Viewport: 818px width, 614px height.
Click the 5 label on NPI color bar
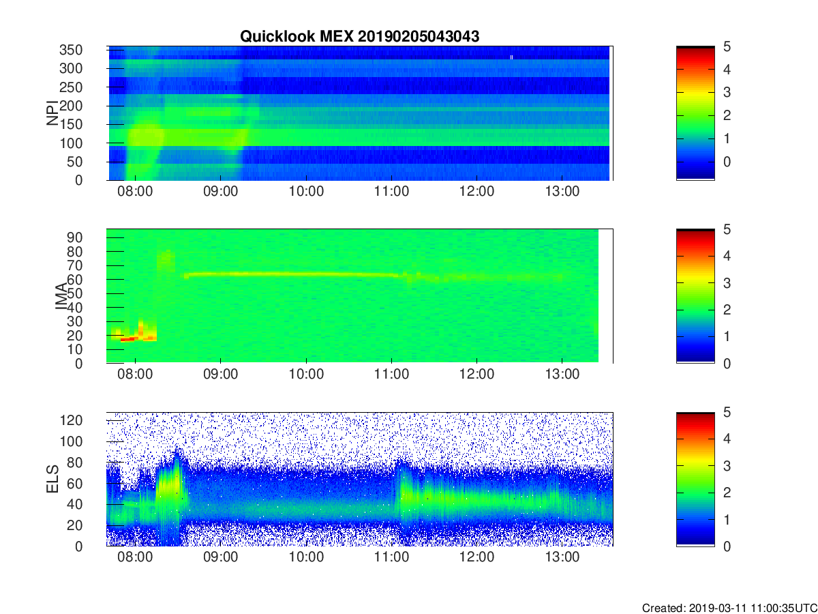[x=727, y=46]
